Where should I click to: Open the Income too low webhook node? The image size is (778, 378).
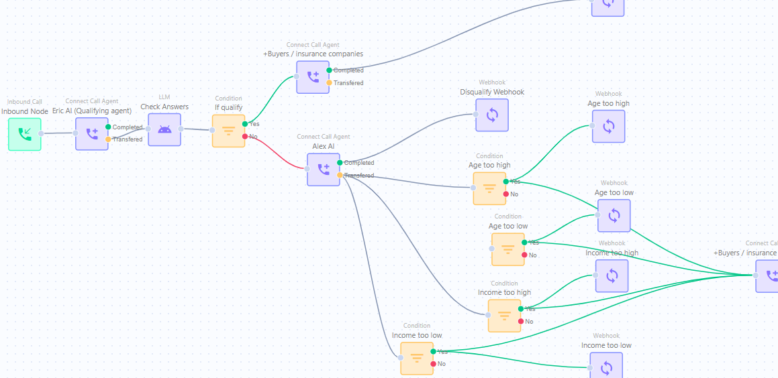[606, 365]
